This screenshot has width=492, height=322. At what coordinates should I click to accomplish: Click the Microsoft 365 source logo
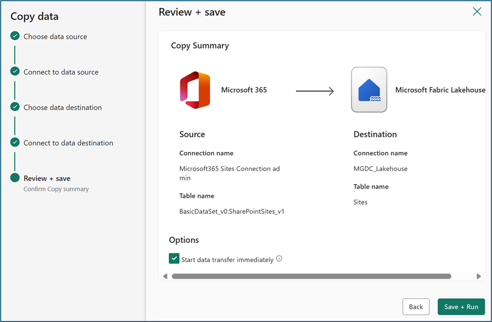click(195, 90)
